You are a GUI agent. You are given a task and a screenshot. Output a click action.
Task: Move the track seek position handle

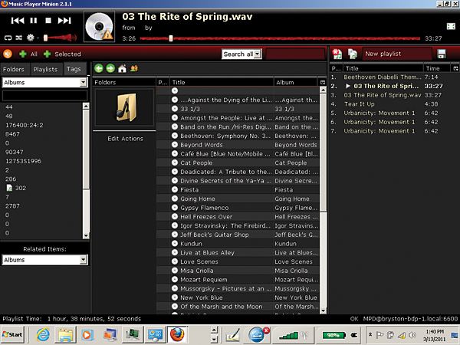pyautogui.click(x=171, y=38)
